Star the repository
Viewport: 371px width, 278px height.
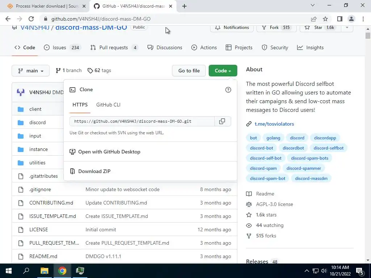point(320,28)
